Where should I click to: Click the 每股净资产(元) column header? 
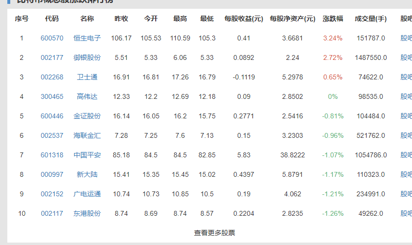[292, 19]
